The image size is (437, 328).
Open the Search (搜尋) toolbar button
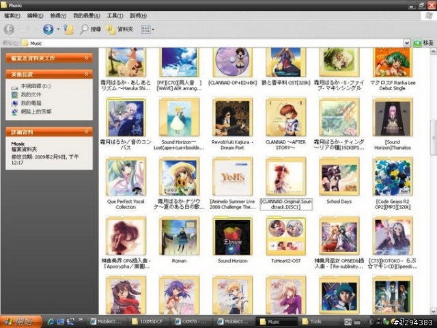(90, 29)
